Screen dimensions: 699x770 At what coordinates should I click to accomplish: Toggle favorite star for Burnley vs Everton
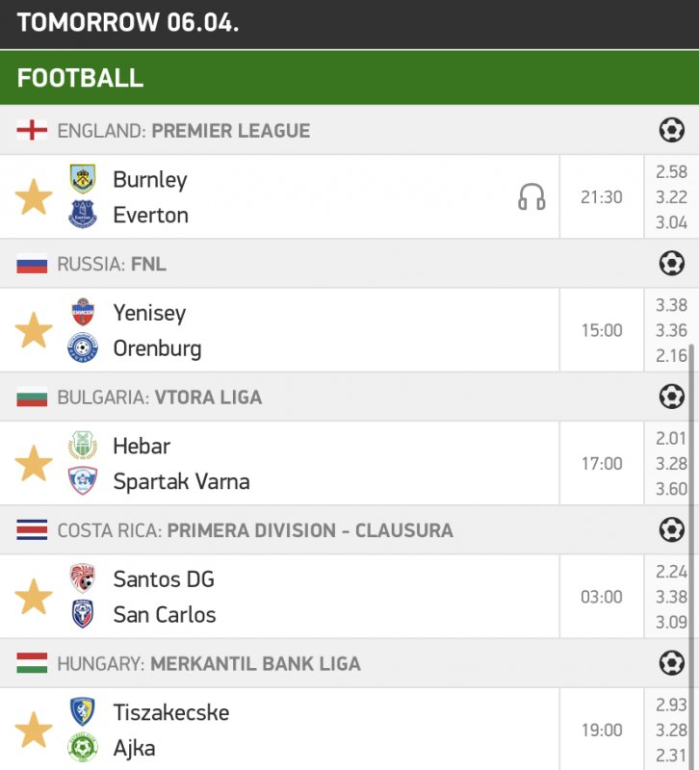[34, 197]
